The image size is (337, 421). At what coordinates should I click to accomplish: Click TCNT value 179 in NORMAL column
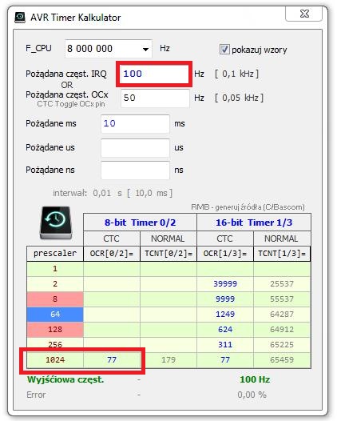[x=168, y=360]
